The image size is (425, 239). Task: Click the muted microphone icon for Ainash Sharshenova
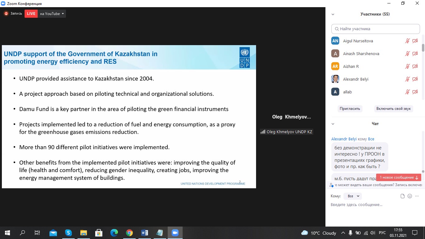(407, 54)
